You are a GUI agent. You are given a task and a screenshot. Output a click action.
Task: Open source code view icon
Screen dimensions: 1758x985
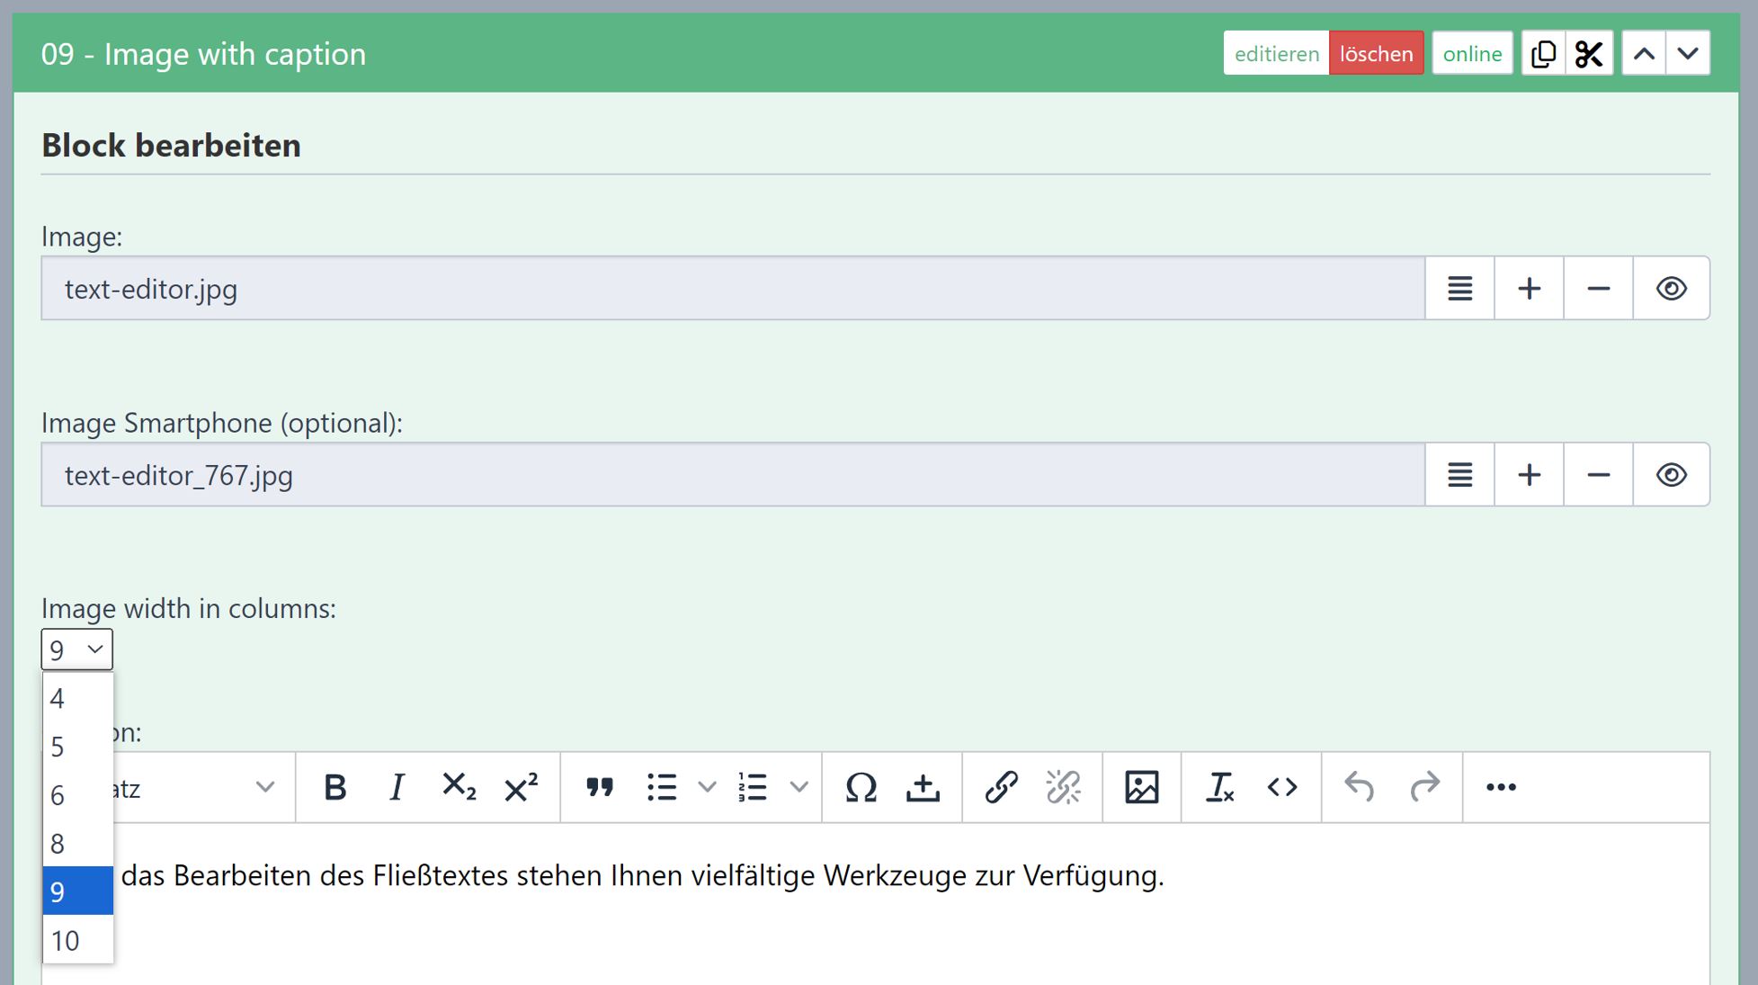click(x=1281, y=787)
